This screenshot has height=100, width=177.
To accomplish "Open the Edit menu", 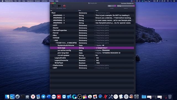I will [x=19, y=1].
